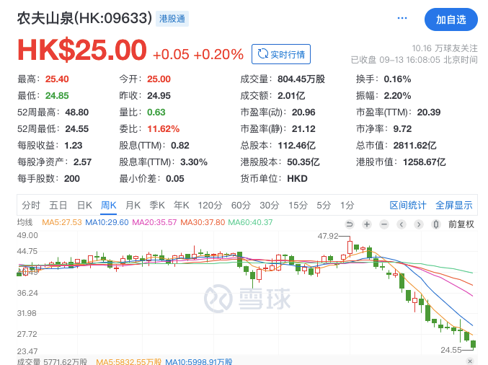Image resolution: width=488 pixels, height=365 pixels.
Task: Click the 港股市值 value 1258.67亿
Action: click(x=425, y=162)
